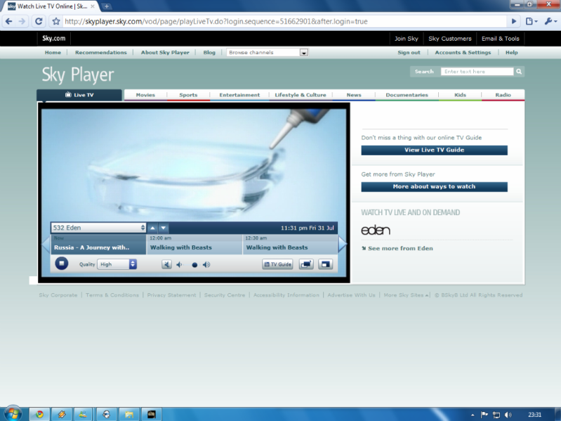Click Chrome taskbar icon

(39, 415)
